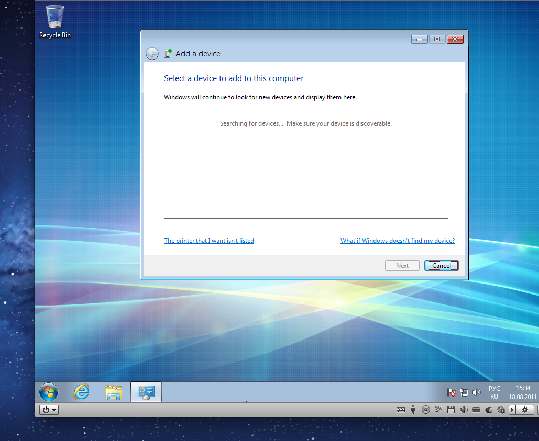
Task: Click the VM USB device icon
Action: coord(413,410)
